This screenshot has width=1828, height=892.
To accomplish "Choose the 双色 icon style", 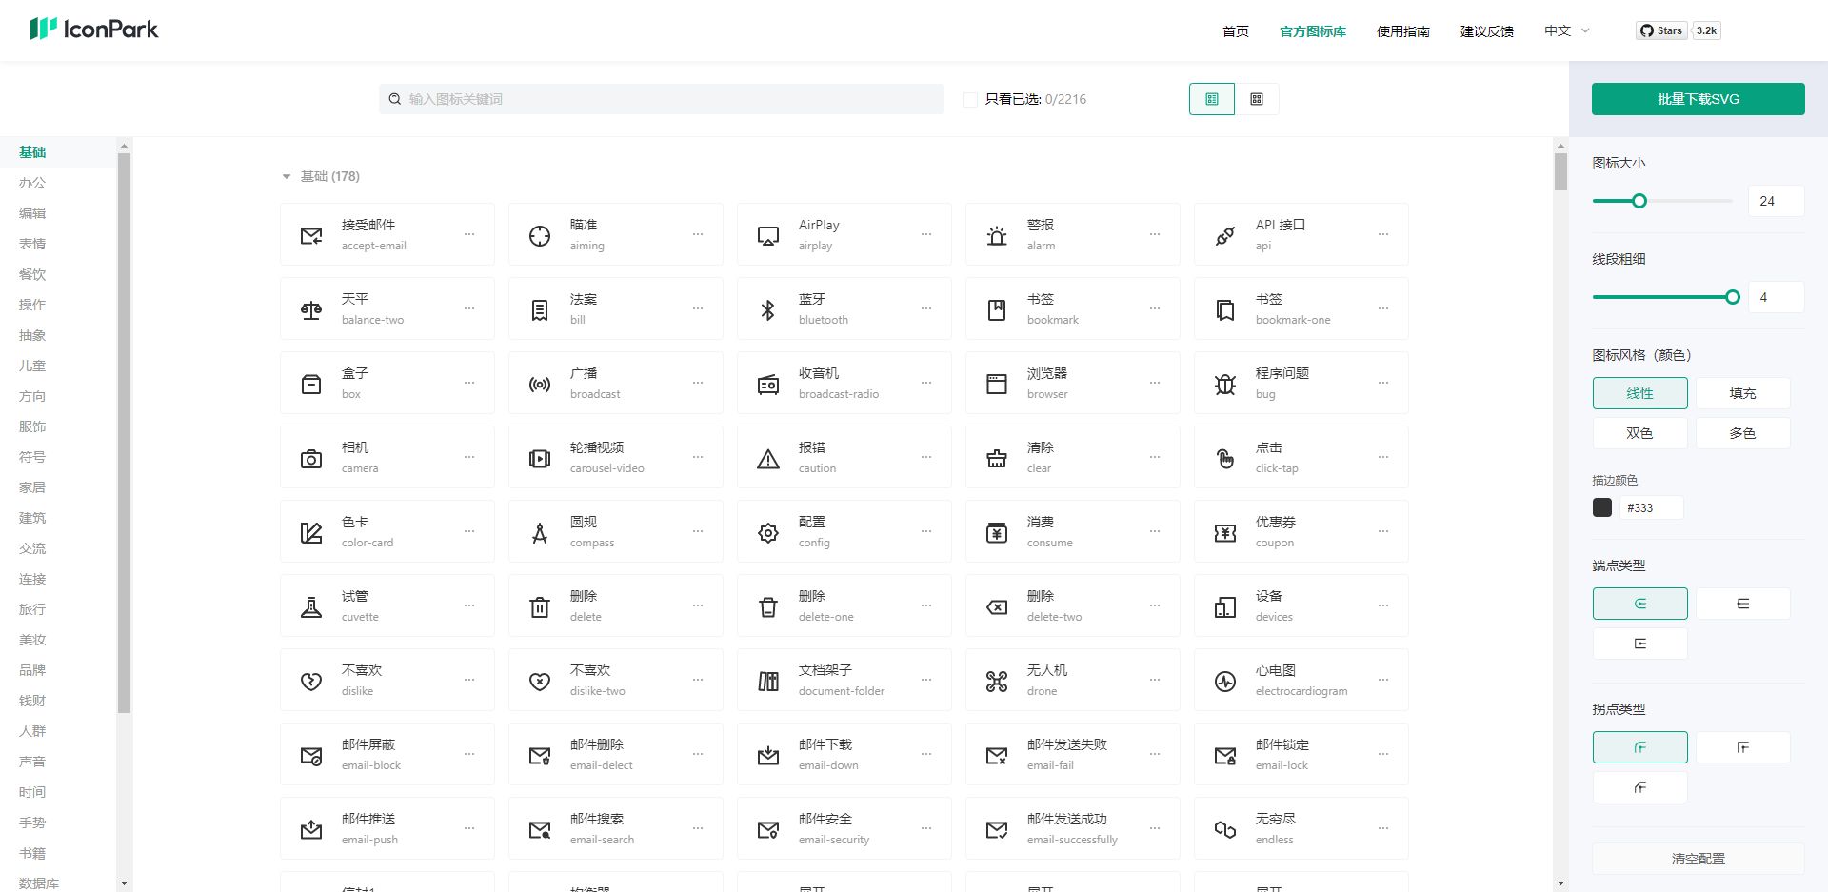I will [1639, 433].
